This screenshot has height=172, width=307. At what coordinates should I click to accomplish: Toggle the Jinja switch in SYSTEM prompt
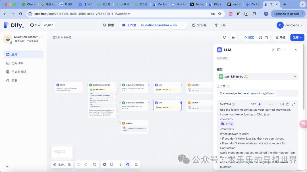pos(275,104)
